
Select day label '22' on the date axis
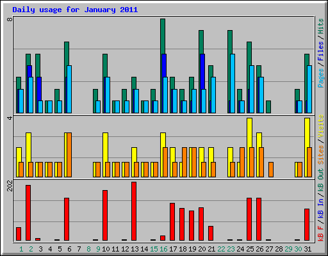221,249
